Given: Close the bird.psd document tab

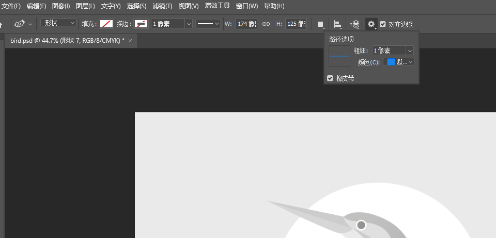Looking at the screenshot, I should tap(130, 41).
